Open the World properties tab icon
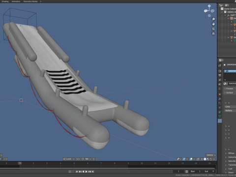 [220, 88]
